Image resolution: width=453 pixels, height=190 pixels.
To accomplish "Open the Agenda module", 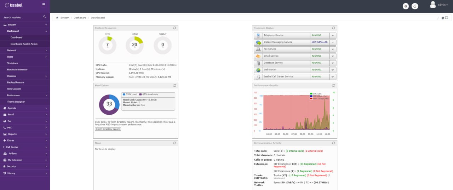I will coord(25,108).
